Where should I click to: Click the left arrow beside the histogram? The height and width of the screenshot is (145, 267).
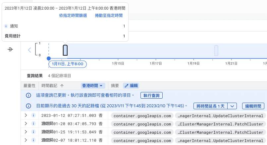pyautogui.click(x=29, y=50)
